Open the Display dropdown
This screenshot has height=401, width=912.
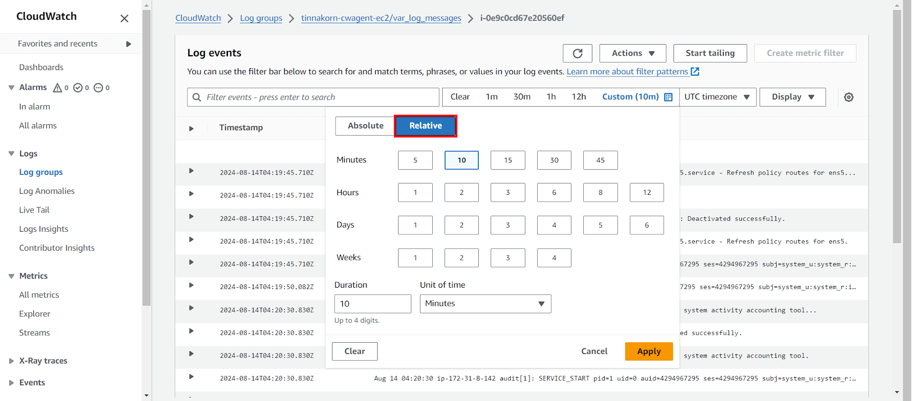pos(793,97)
